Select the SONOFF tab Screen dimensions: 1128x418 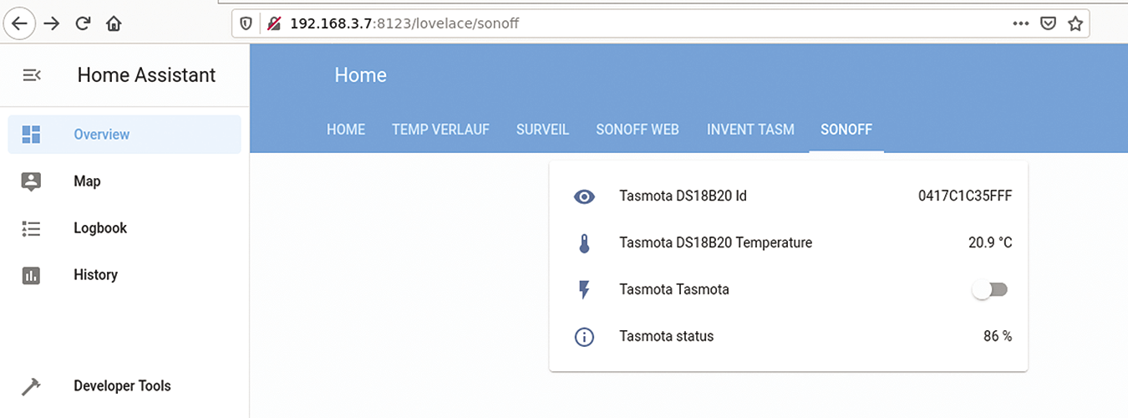pyautogui.click(x=846, y=130)
